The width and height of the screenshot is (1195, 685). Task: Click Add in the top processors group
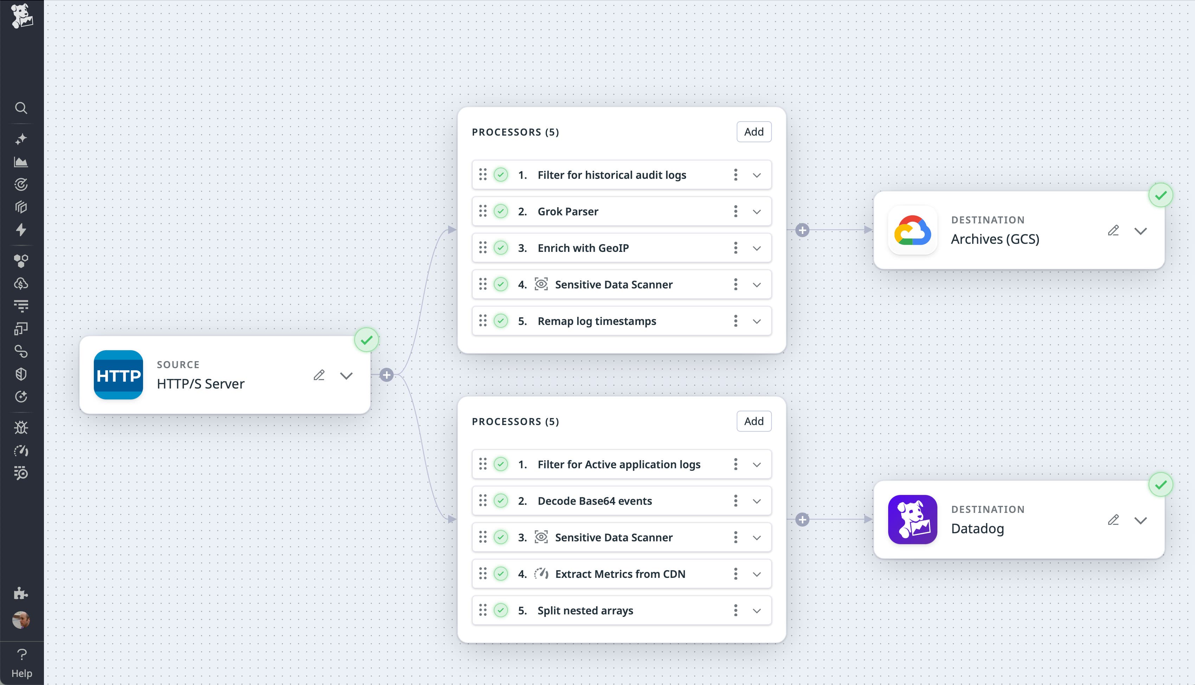pos(753,132)
